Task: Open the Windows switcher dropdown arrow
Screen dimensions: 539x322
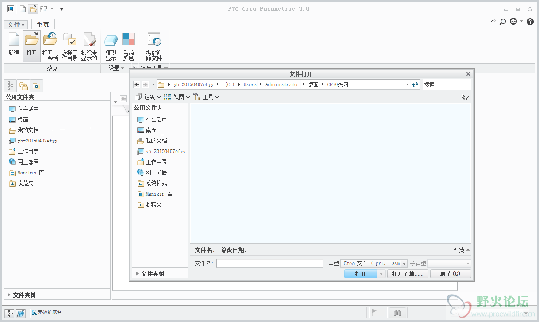Action: click(52, 9)
